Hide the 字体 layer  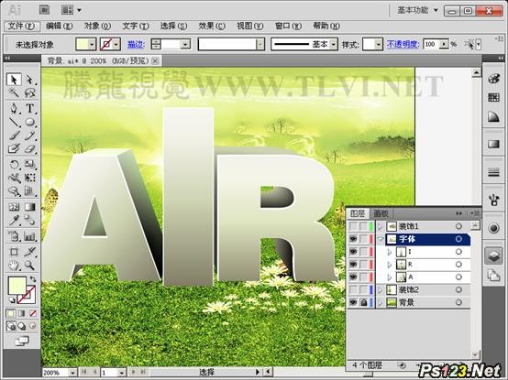[x=353, y=239]
